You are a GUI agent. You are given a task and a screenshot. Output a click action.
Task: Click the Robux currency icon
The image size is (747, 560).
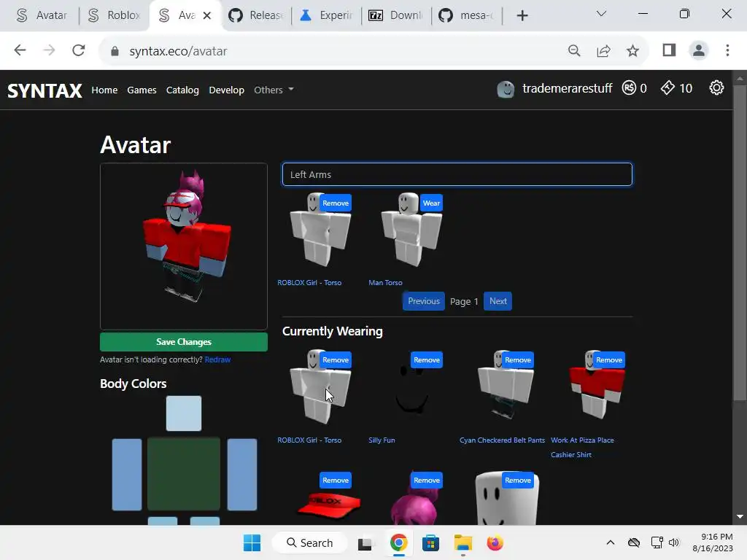point(629,88)
